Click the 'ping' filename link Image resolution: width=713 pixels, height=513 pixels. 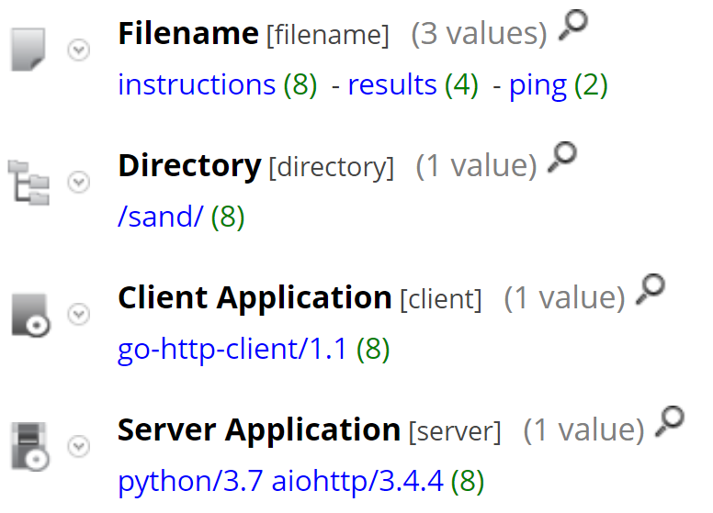[538, 85]
